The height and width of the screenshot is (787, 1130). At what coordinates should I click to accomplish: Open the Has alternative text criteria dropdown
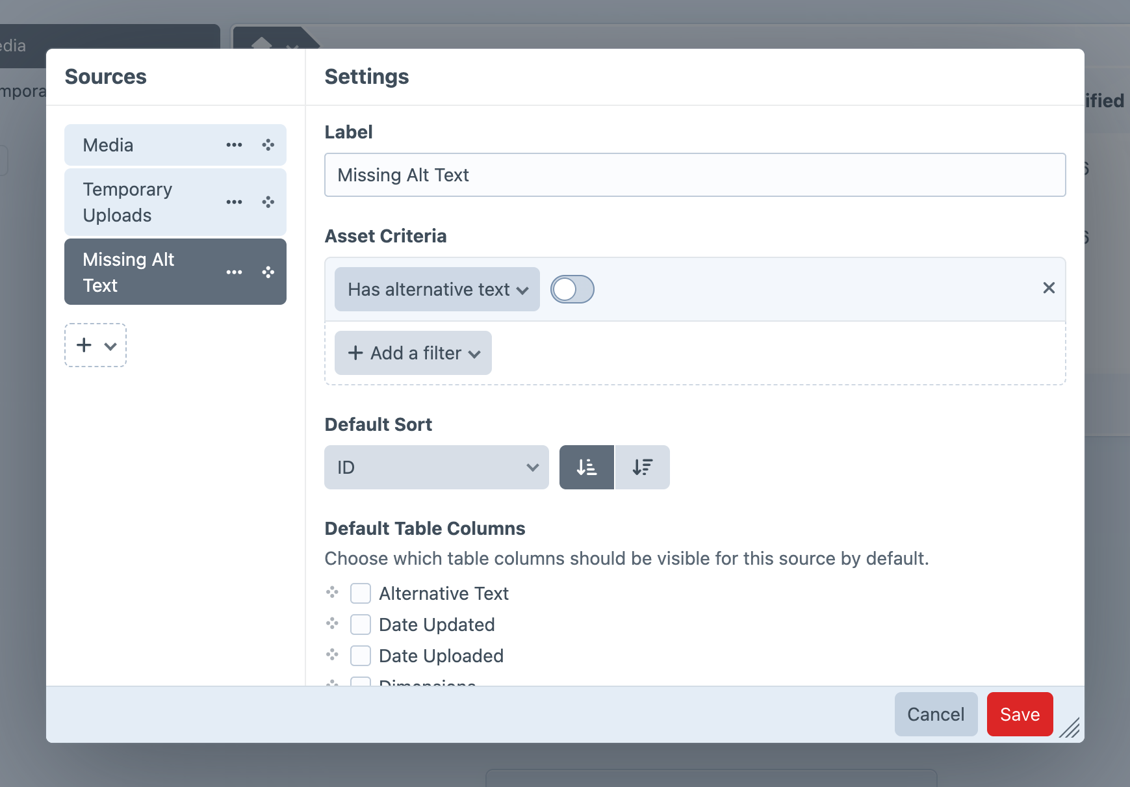click(436, 289)
